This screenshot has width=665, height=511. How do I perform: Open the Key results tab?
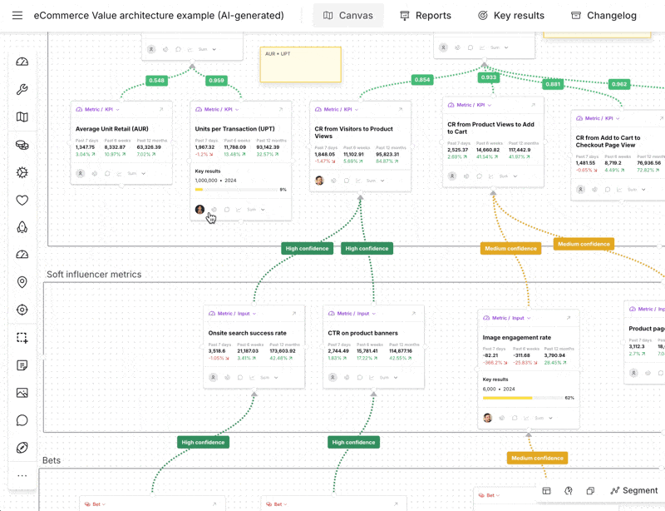pos(510,16)
